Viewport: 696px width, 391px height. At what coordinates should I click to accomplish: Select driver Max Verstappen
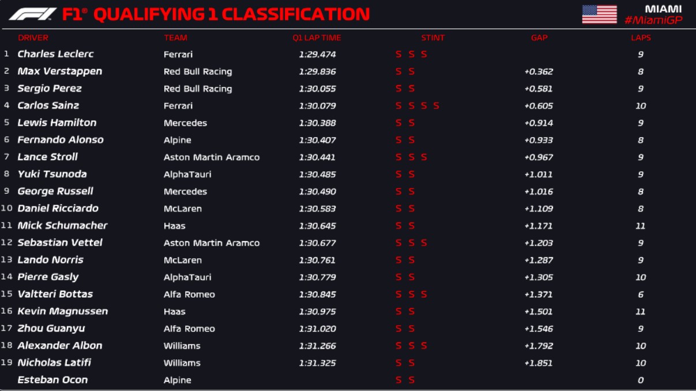tap(59, 72)
